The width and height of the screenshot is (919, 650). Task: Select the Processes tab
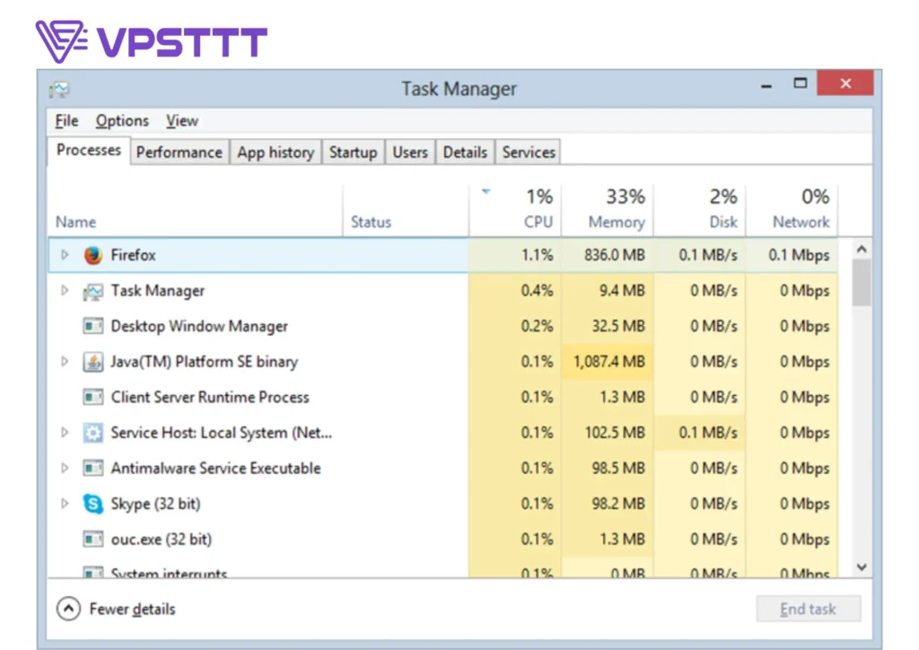coord(89,151)
